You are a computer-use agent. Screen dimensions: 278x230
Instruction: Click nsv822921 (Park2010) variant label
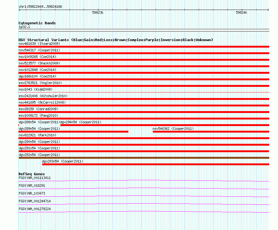pyautogui.click(x=37, y=135)
